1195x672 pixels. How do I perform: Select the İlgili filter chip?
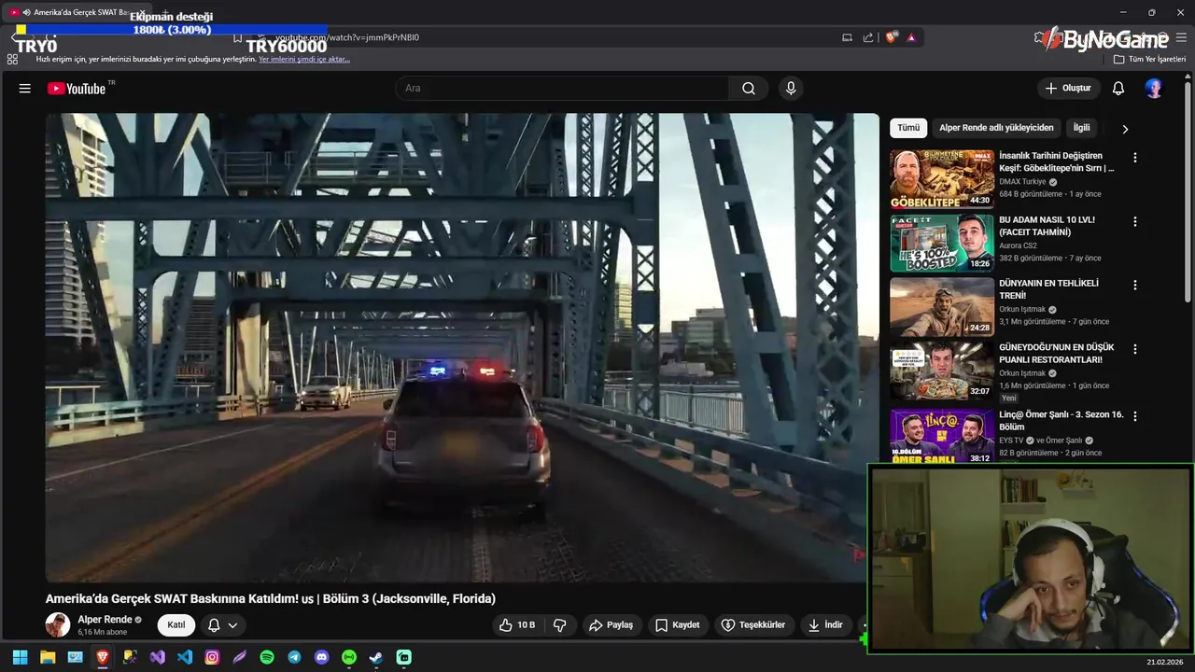point(1081,128)
